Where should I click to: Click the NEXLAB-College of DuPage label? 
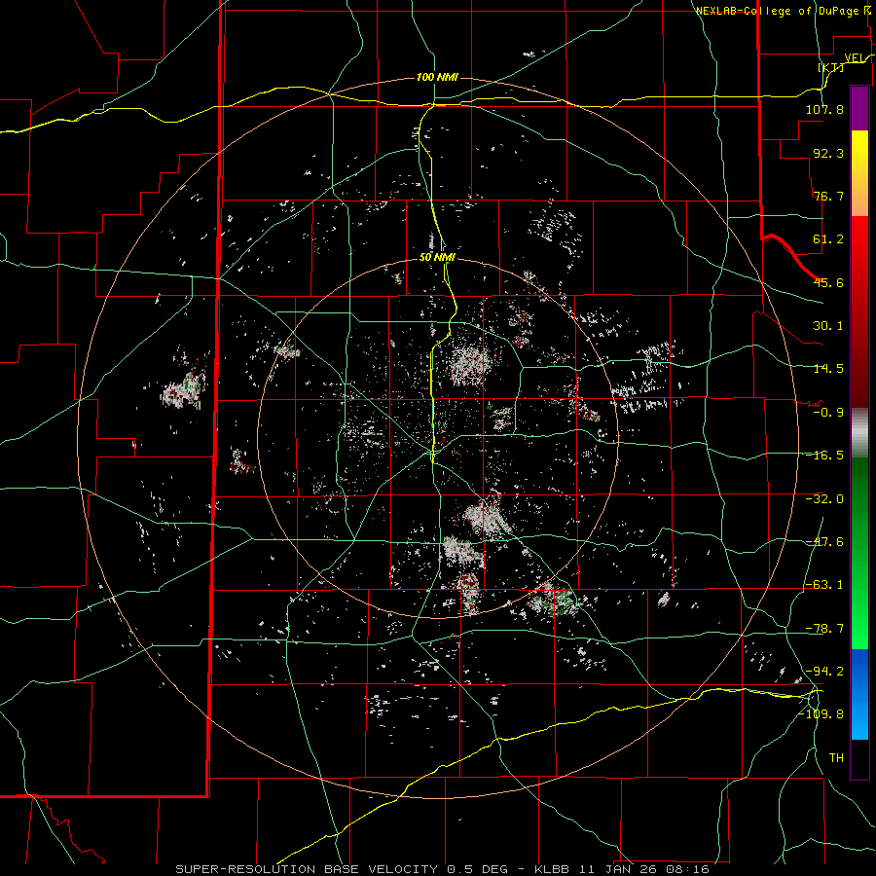(779, 11)
